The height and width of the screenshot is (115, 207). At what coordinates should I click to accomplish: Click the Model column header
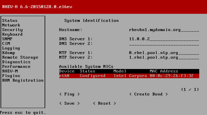coord(120,71)
